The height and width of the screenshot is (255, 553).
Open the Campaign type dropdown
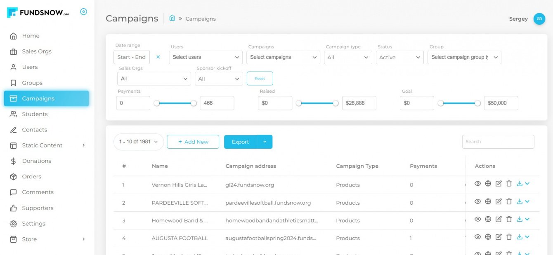[348, 57]
